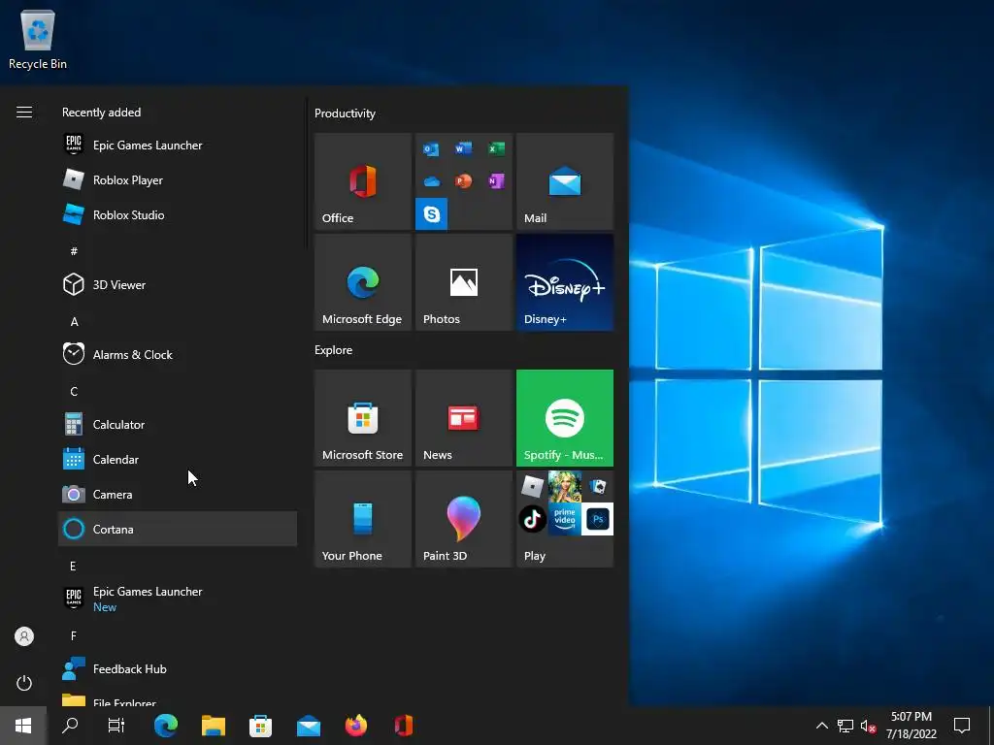
Task: Open the Disney+ tile
Action: pyautogui.click(x=565, y=282)
